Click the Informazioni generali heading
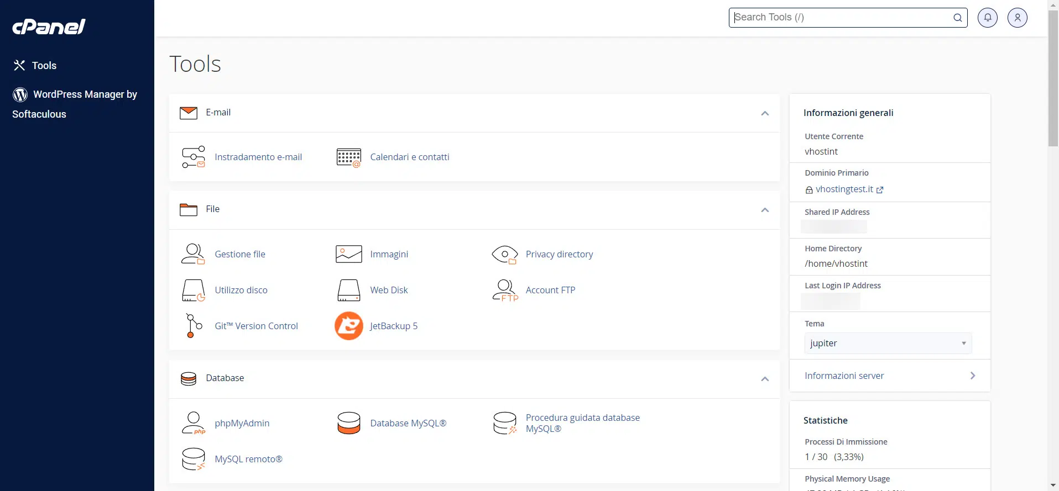This screenshot has height=491, width=1059. point(848,113)
